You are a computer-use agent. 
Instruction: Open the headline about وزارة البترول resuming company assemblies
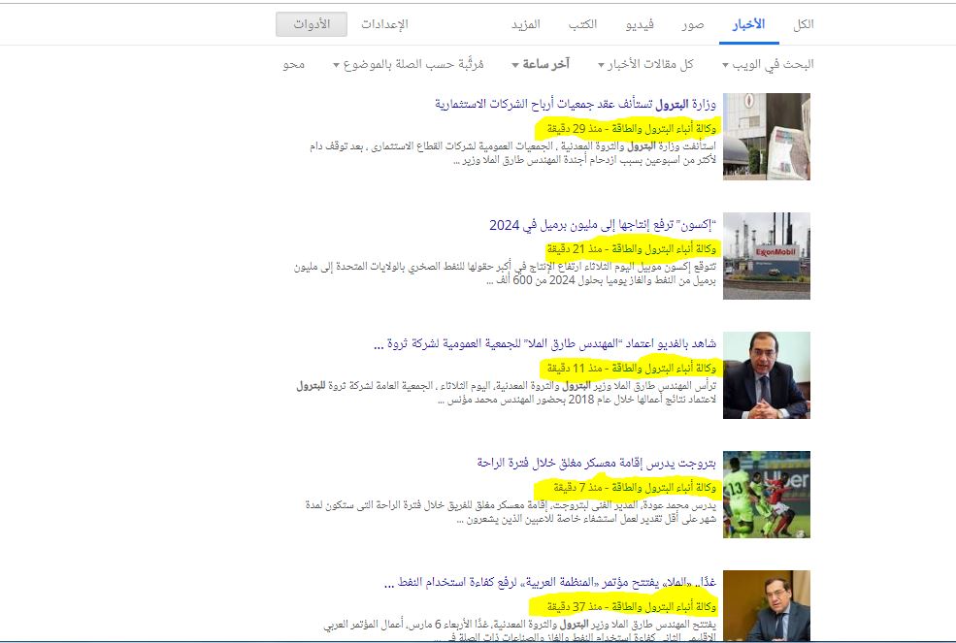tap(575, 103)
